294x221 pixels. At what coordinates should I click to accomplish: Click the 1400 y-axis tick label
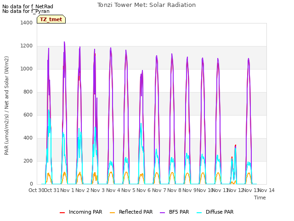(x=27, y=23)
